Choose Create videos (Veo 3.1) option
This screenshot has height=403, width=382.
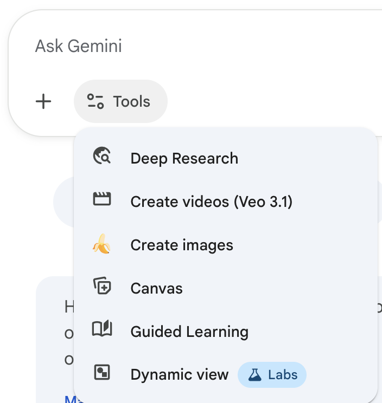coord(211,201)
